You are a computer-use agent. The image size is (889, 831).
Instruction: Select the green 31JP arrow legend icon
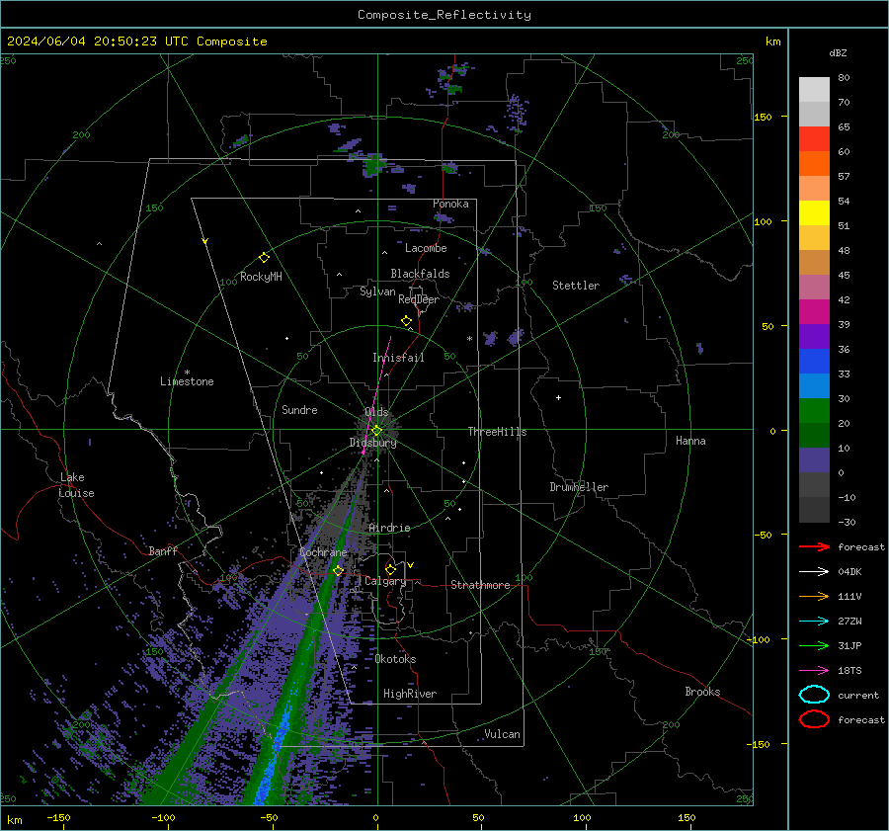coord(814,645)
